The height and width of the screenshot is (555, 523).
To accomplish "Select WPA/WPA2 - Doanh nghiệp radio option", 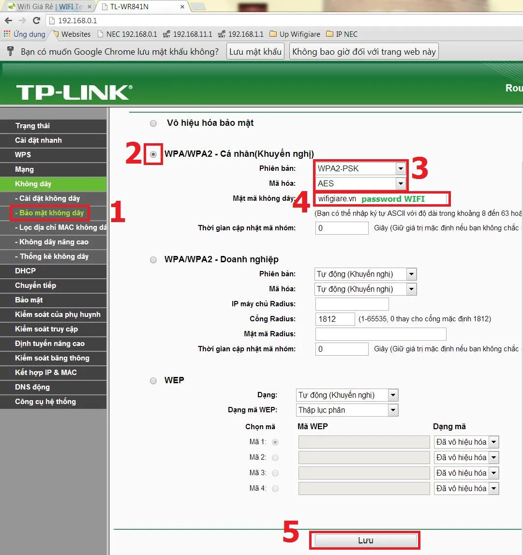I will tap(153, 260).
